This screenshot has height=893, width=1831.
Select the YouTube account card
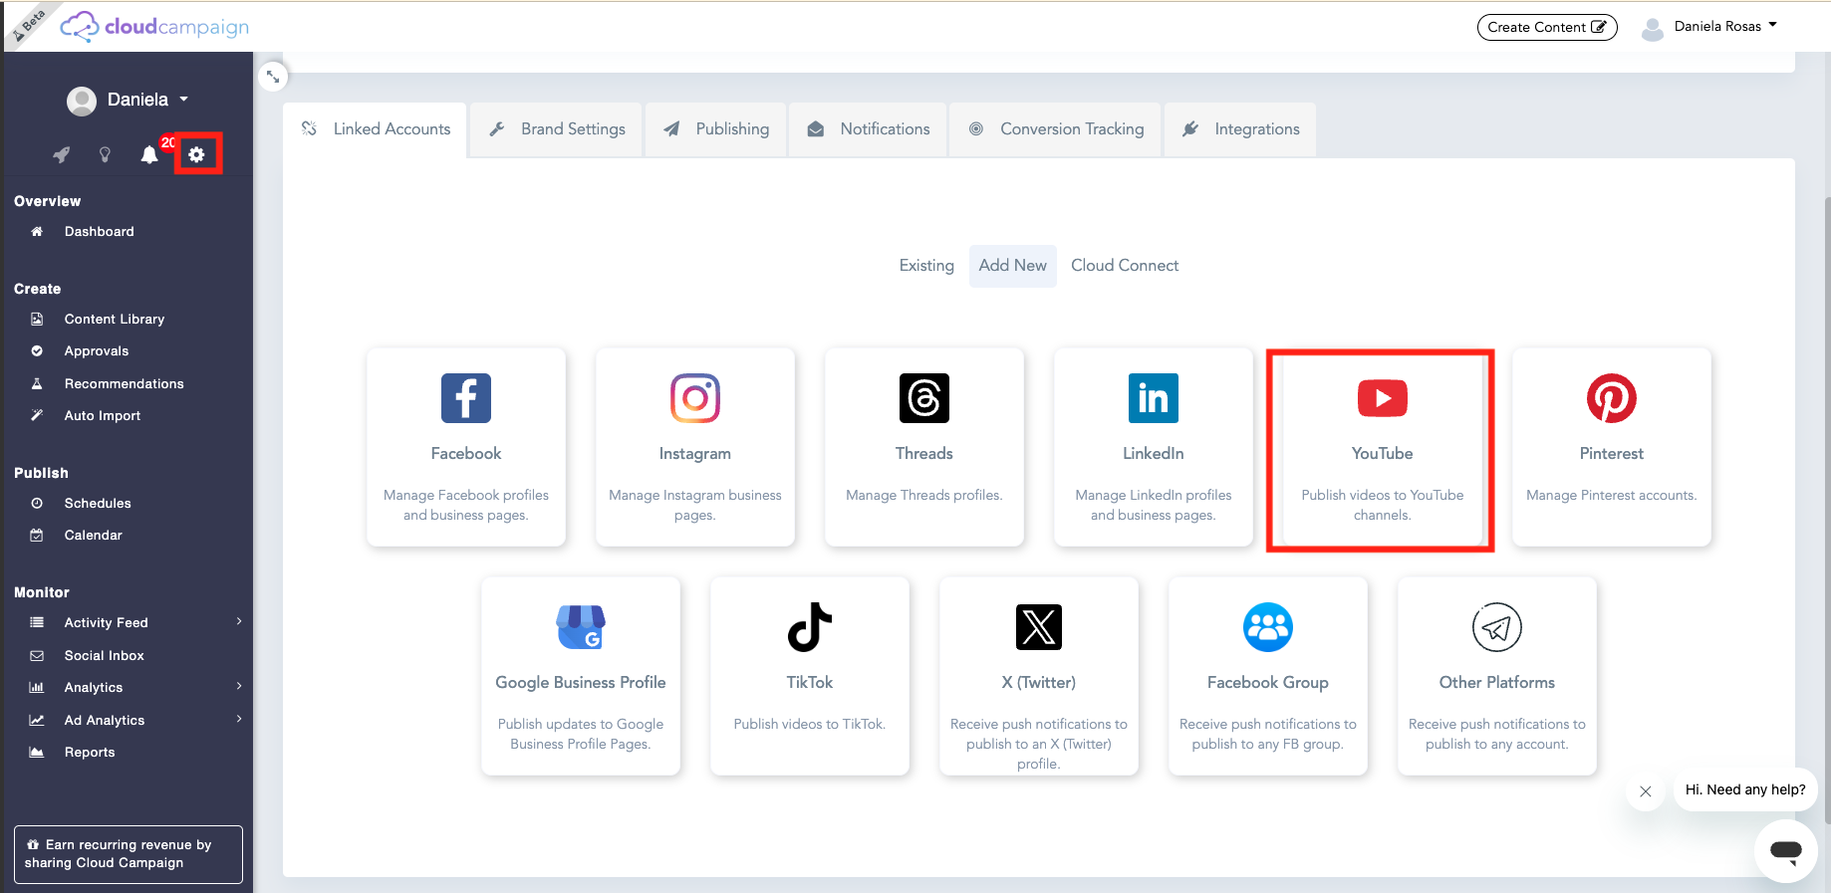point(1383,447)
